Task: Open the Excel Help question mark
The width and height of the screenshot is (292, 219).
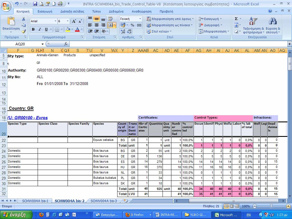Action: [x=270, y=11]
